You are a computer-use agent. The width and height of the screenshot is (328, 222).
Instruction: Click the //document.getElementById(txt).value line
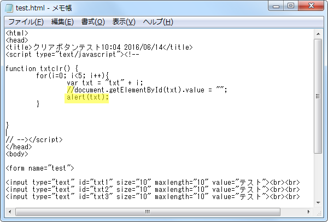[x=147, y=90]
